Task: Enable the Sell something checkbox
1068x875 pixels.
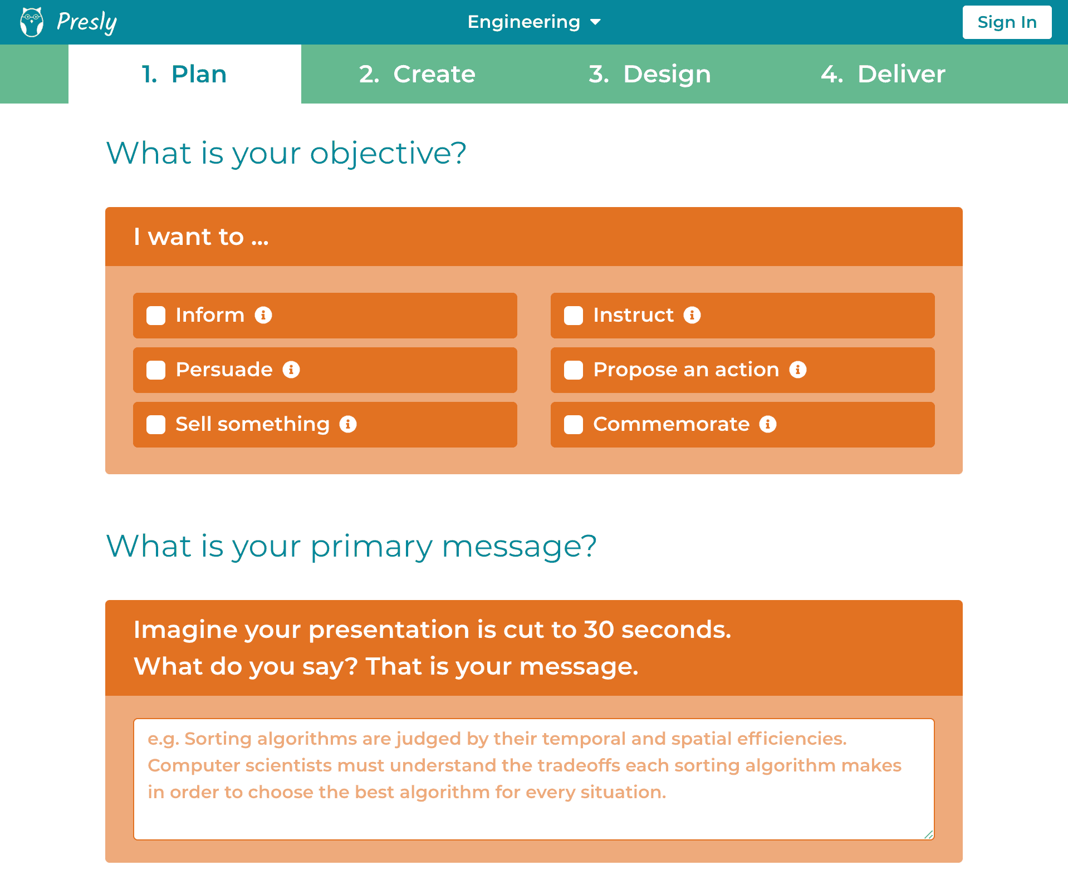Action: (x=156, y=425)
